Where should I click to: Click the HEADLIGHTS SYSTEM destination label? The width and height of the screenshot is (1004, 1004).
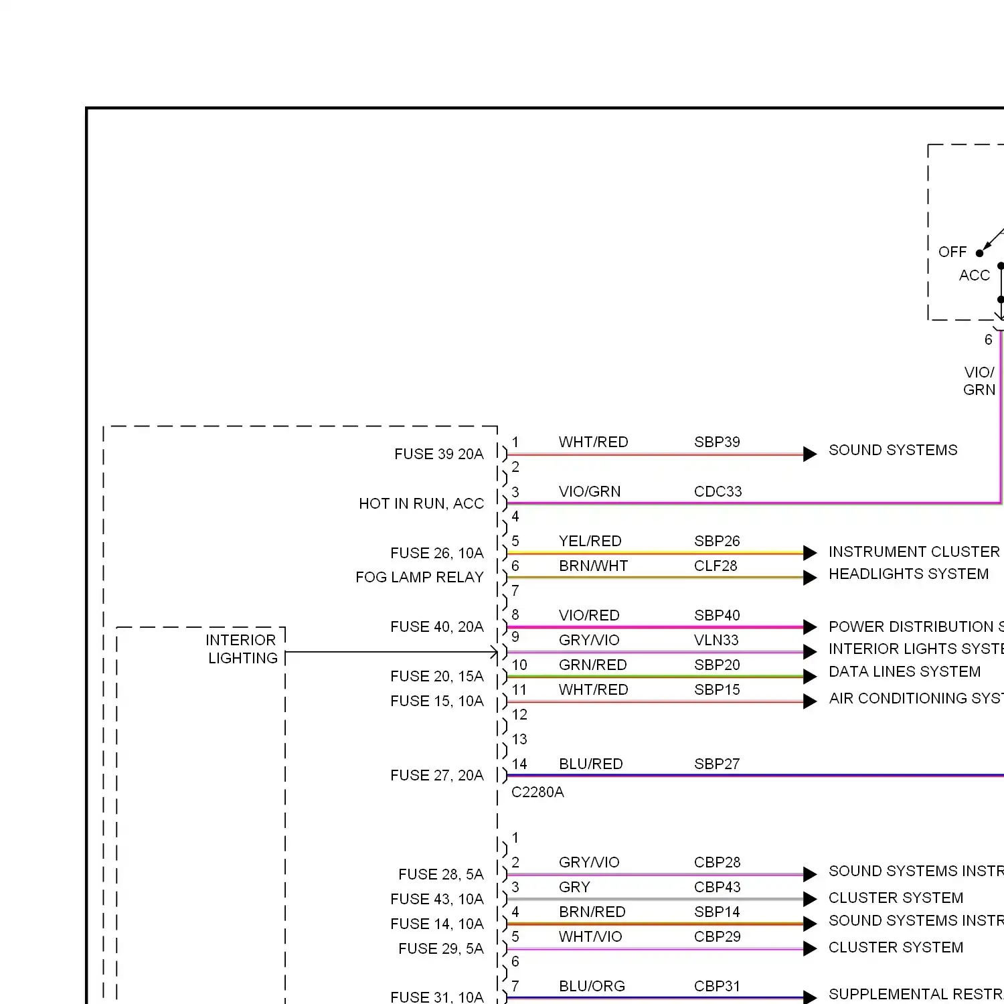tap(908, 574)
